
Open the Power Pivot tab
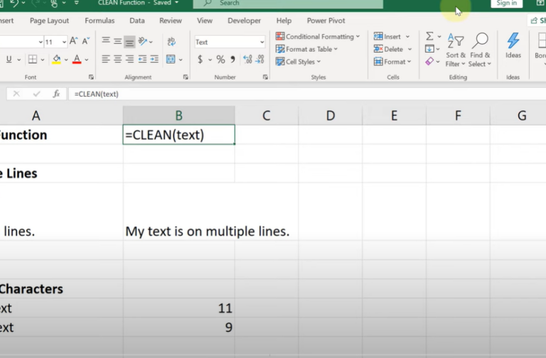click(326, 21)
